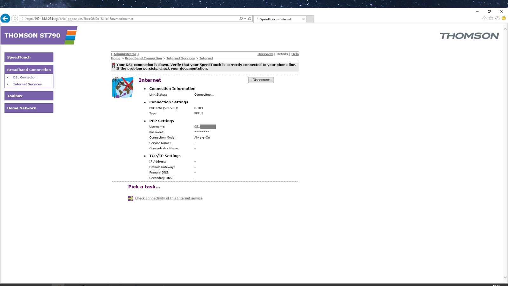Viewport: 508px width, 286px height.
Task: Click the browser Forward arrow
Action: tap(15, 18)
